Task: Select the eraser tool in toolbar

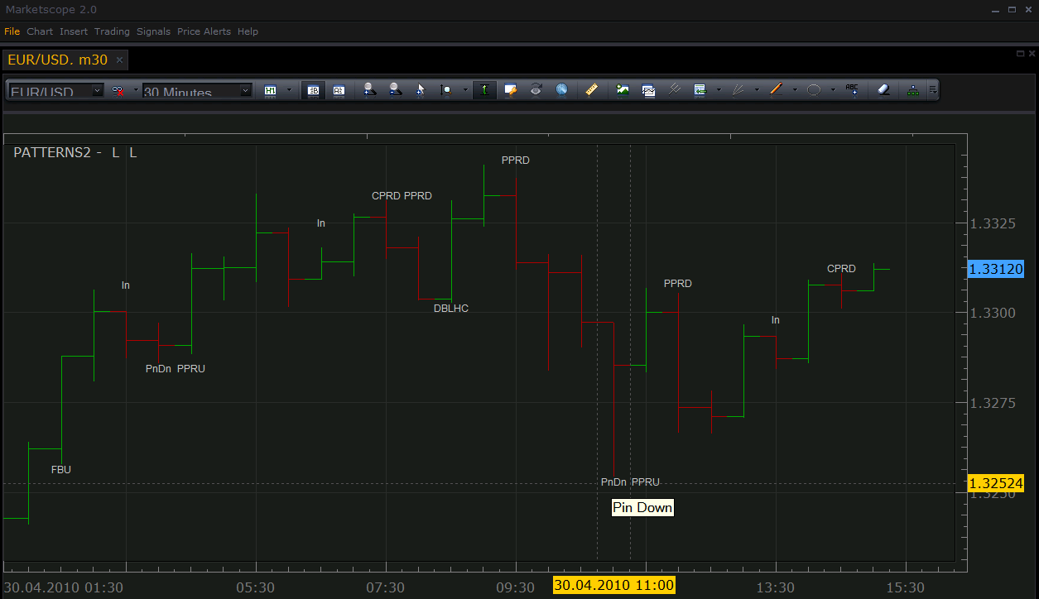Action: [x=883, y=90]
